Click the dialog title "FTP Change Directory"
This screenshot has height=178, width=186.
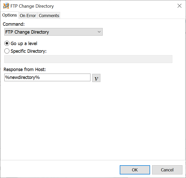(x=32, y=6)
